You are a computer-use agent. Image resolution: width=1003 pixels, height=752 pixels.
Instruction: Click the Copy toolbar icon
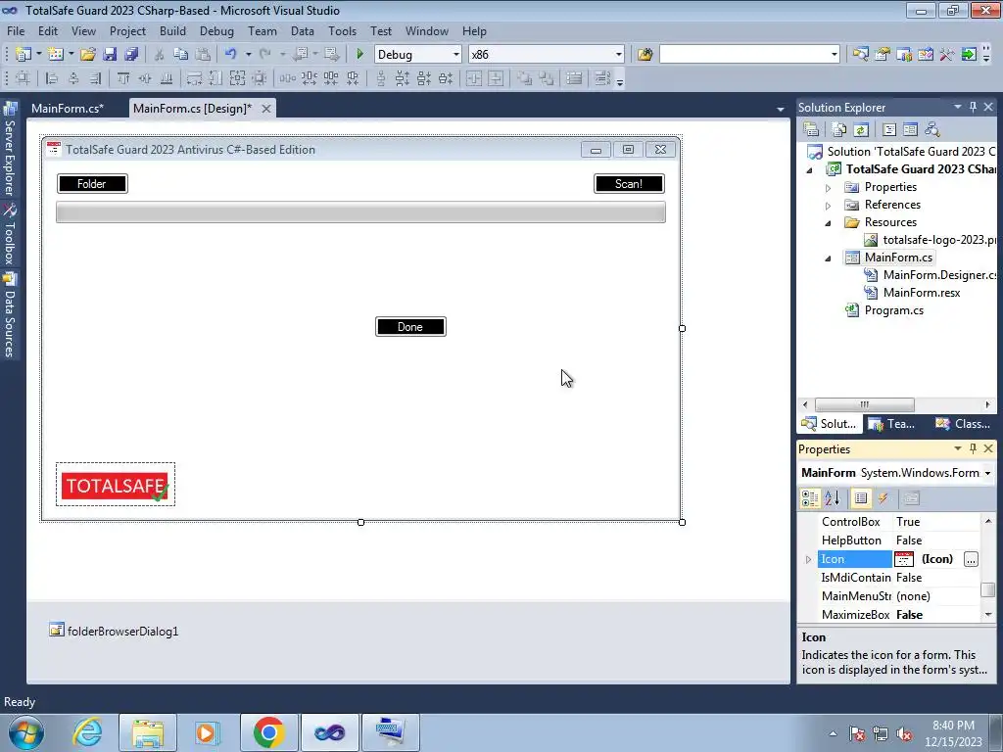click(180, 55)
